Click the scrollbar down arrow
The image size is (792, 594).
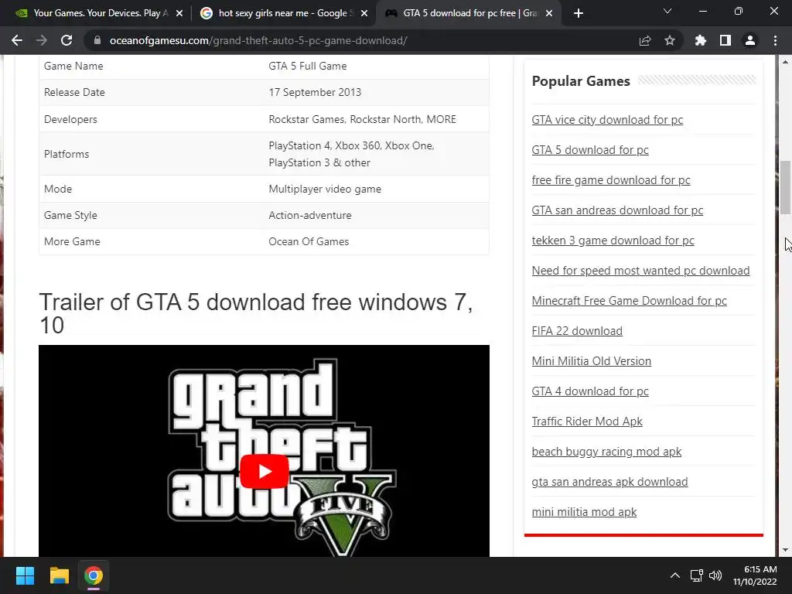(785, 550)
